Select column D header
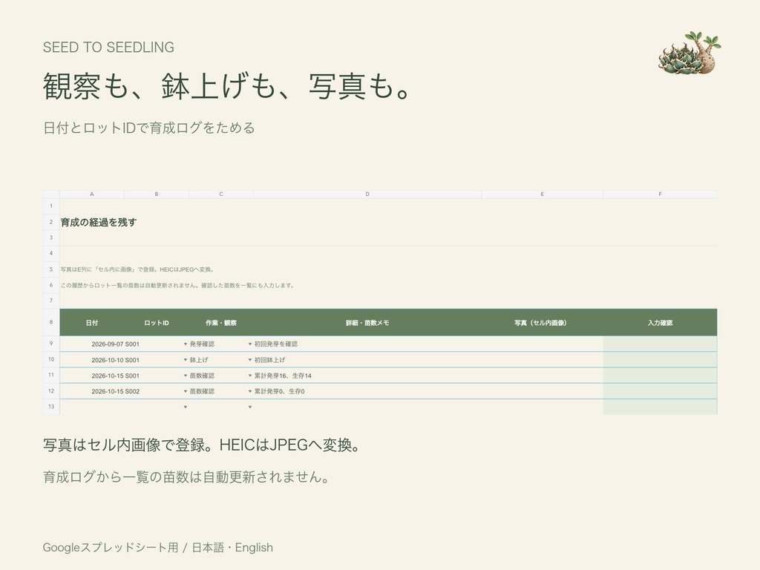Viewport: 760px width, 570px height. [367, 194]
